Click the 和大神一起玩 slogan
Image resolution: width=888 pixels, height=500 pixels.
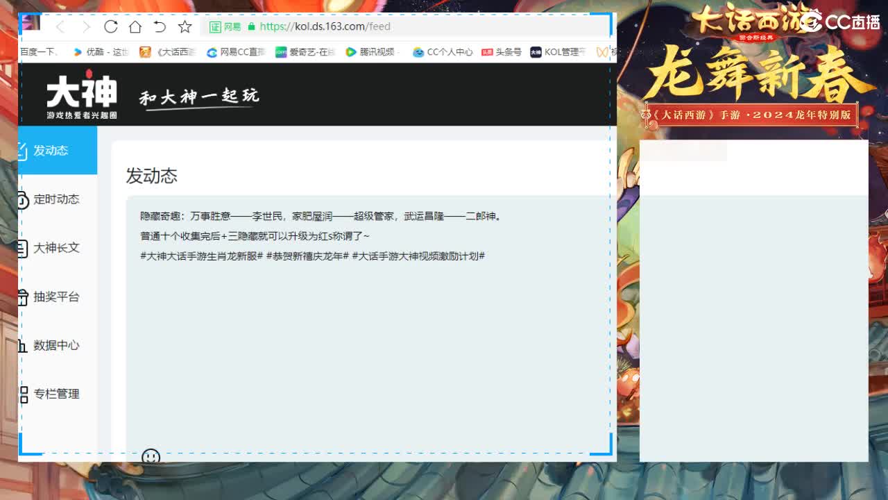[x=199, y=97]
